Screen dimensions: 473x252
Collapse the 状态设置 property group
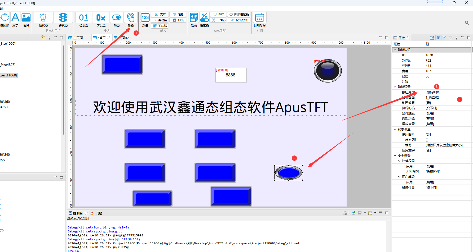(395, 129)
